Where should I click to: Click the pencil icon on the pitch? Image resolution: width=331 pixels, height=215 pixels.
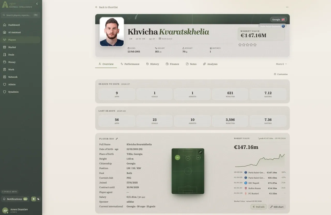[x=200, y=152]
